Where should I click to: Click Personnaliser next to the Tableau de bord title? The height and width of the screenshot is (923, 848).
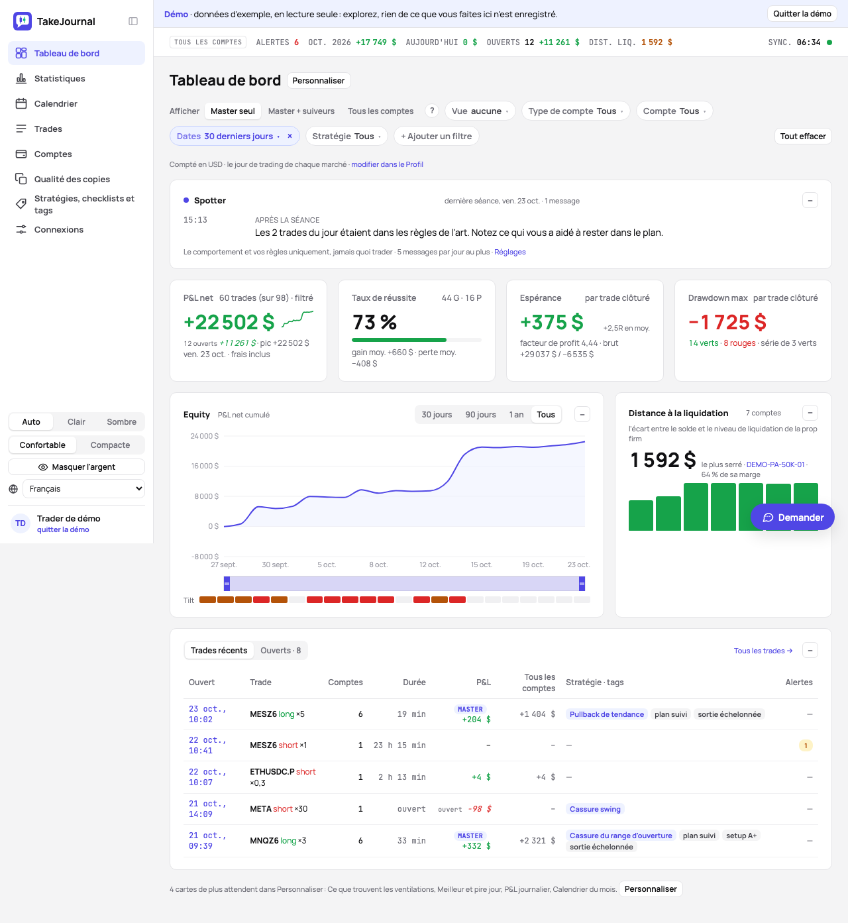pyautogui.click(x=319, y=80)
